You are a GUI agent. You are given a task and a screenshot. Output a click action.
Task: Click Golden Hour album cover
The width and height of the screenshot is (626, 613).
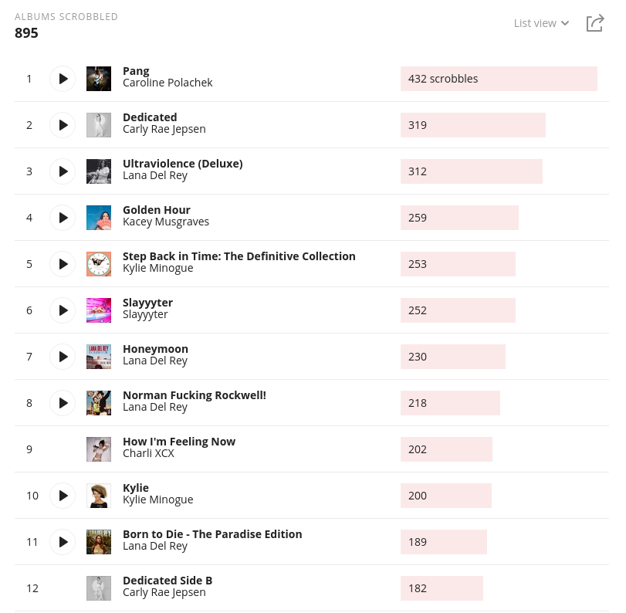99,218
